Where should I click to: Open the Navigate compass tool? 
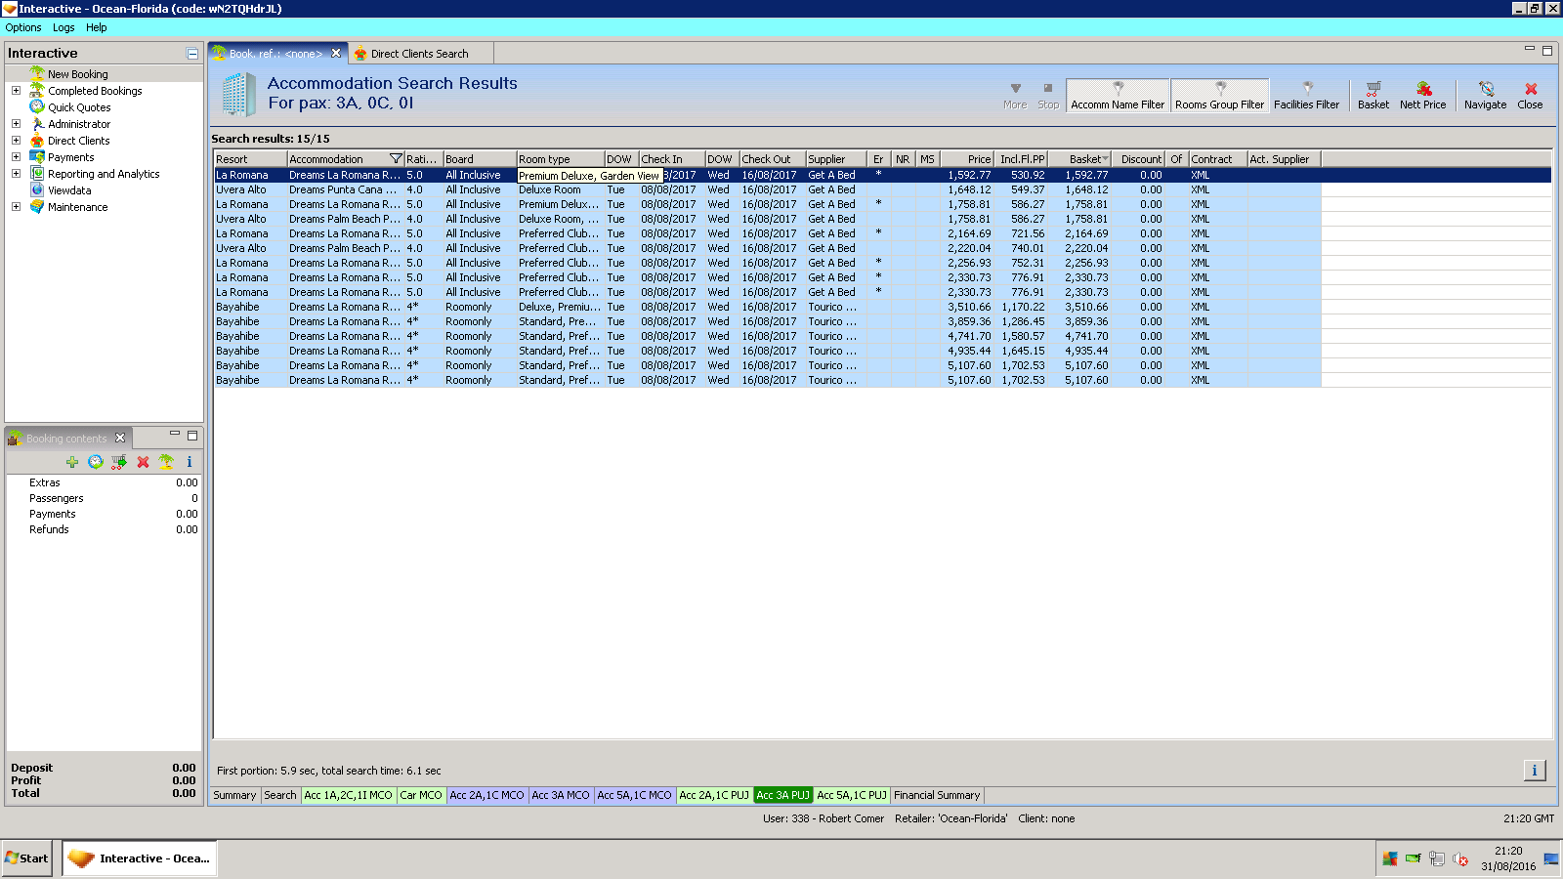coord(1485,95)
